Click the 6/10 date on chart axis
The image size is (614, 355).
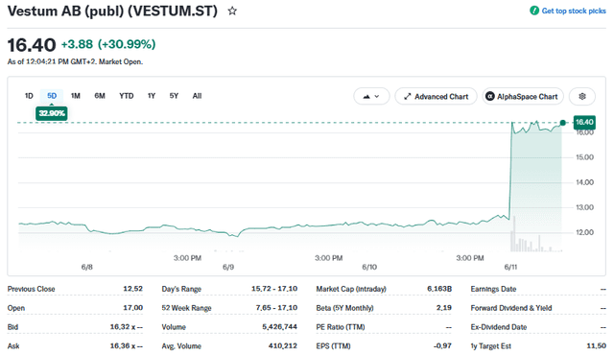(x=369, y=268)
